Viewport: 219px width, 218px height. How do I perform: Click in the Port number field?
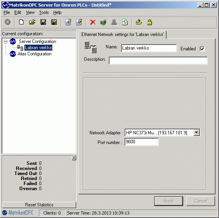tap(142, 142)
